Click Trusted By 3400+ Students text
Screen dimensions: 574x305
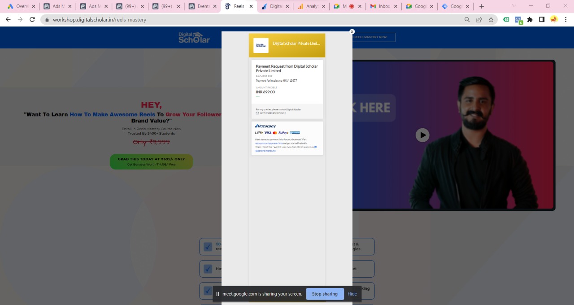pos(152,133)
